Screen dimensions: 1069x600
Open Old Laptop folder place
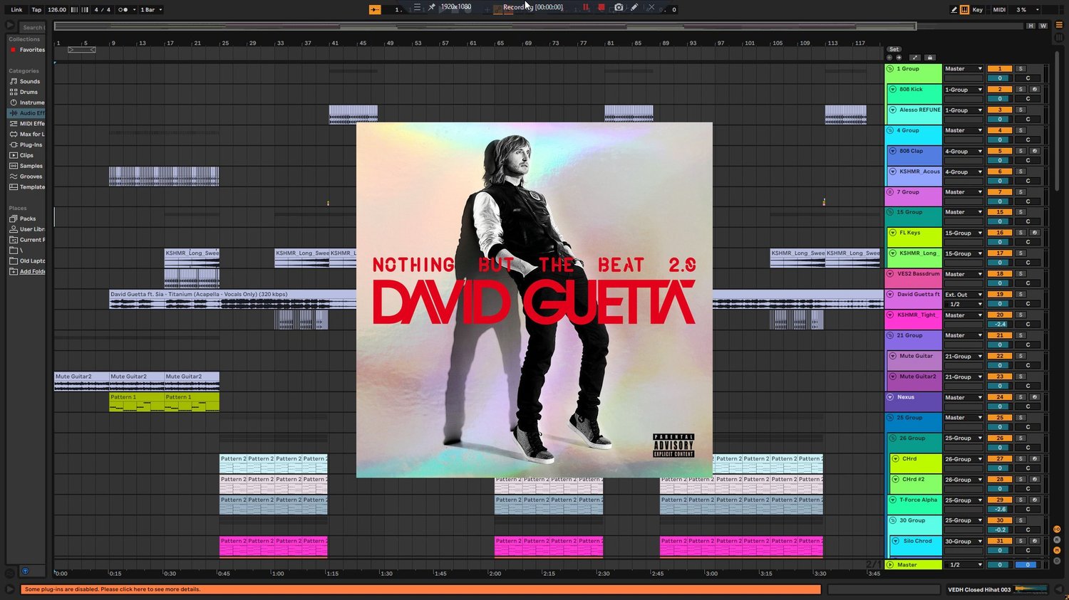(26, 261)
